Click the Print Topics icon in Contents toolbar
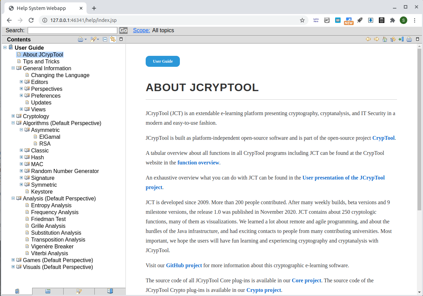423x296 pixels. (80, 39)
